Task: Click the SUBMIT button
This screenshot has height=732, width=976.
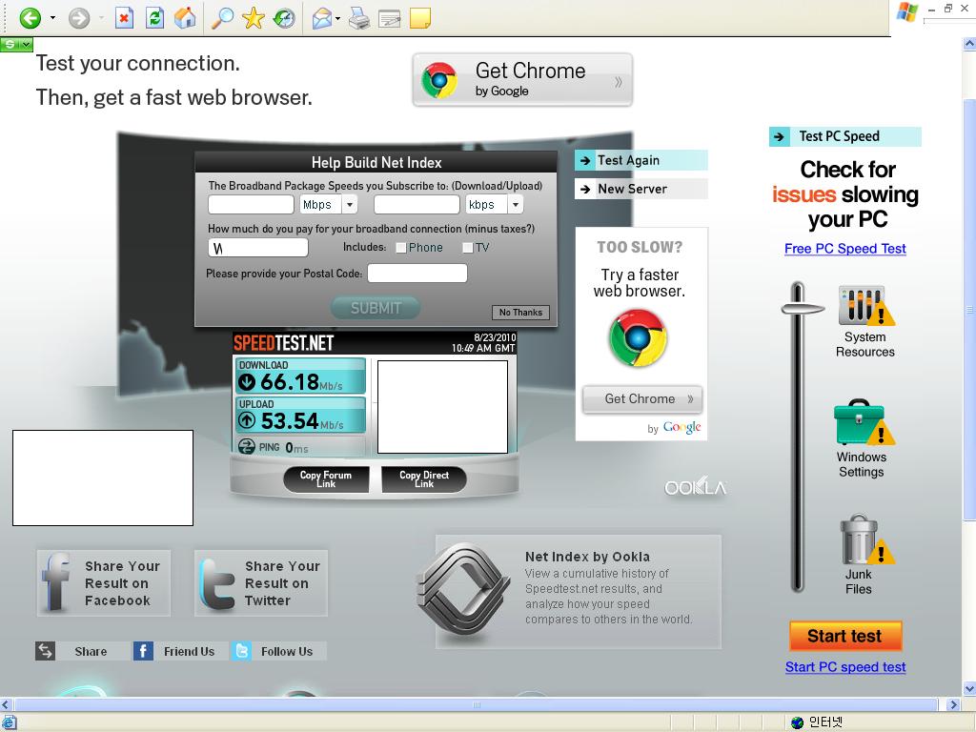Action: point(376,308)
